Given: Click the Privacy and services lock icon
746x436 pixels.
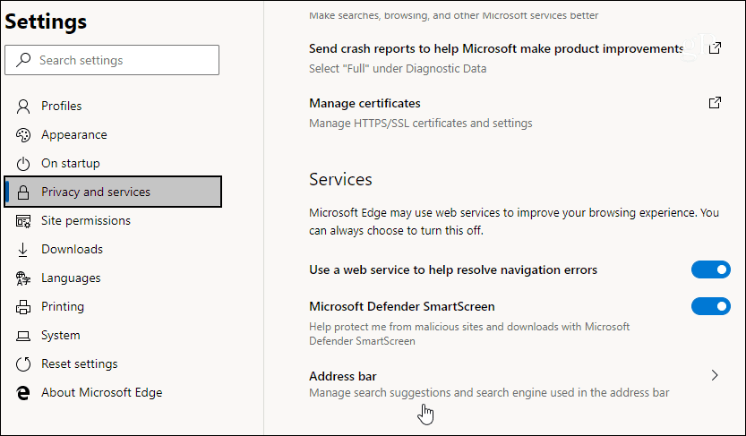Looking at the screenshot, I should coord(23,192).
